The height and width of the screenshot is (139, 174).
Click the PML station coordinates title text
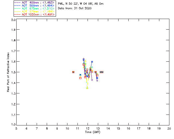[x=81, y=4]
